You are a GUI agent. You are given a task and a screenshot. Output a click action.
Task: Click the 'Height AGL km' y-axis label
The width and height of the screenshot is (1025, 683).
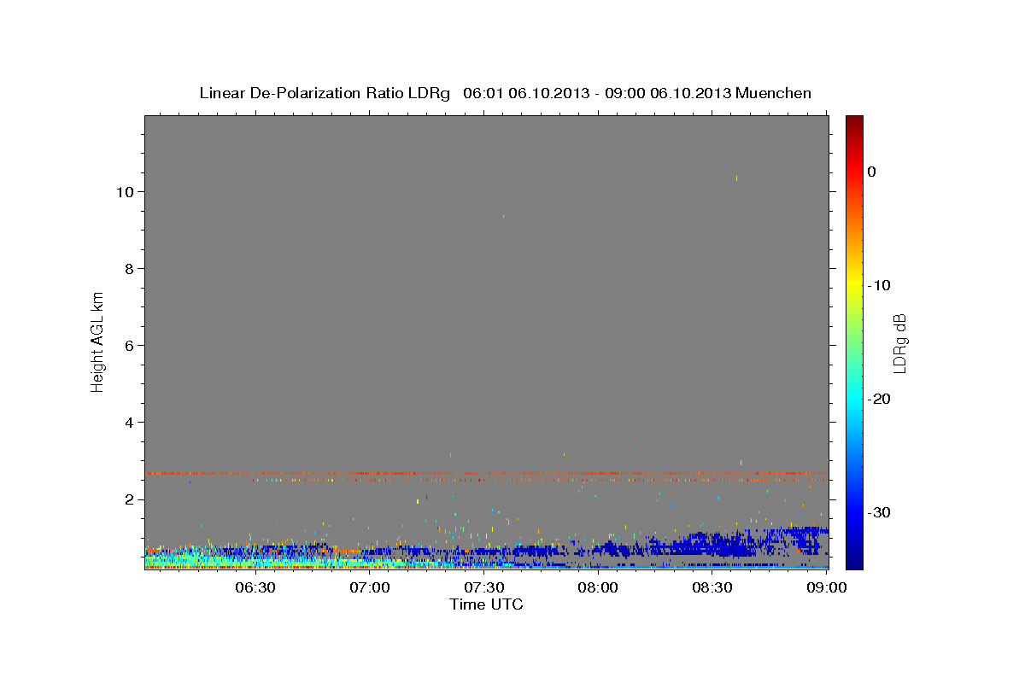97,341
